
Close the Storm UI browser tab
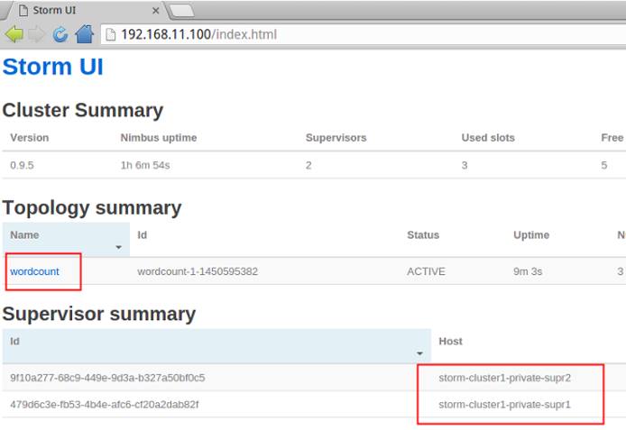click(155, 11)
